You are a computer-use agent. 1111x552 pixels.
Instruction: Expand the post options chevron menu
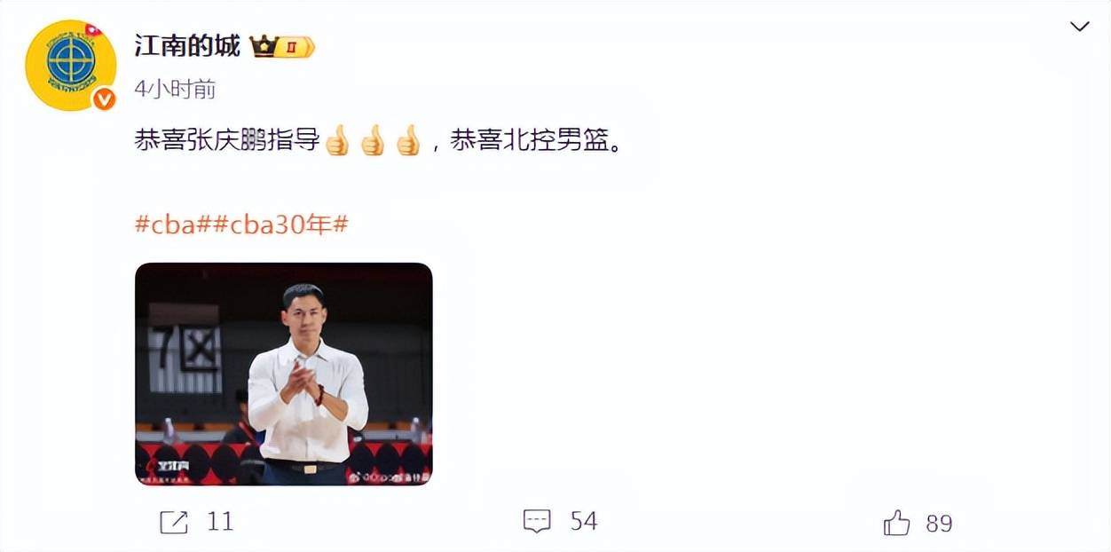click(x=1079, y=27)
